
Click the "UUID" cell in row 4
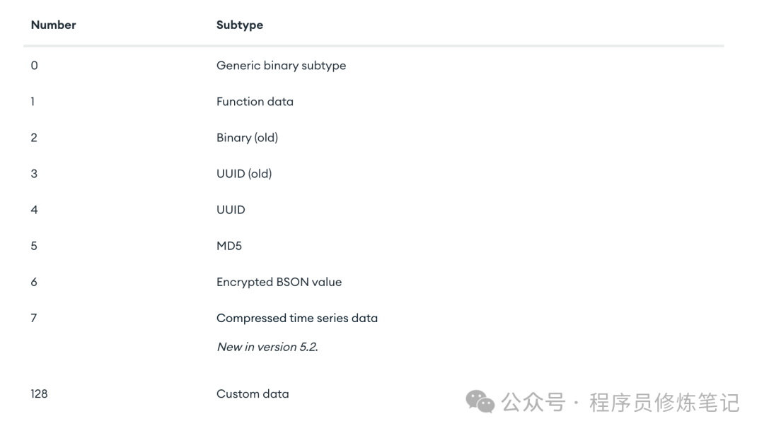(231, 210)
